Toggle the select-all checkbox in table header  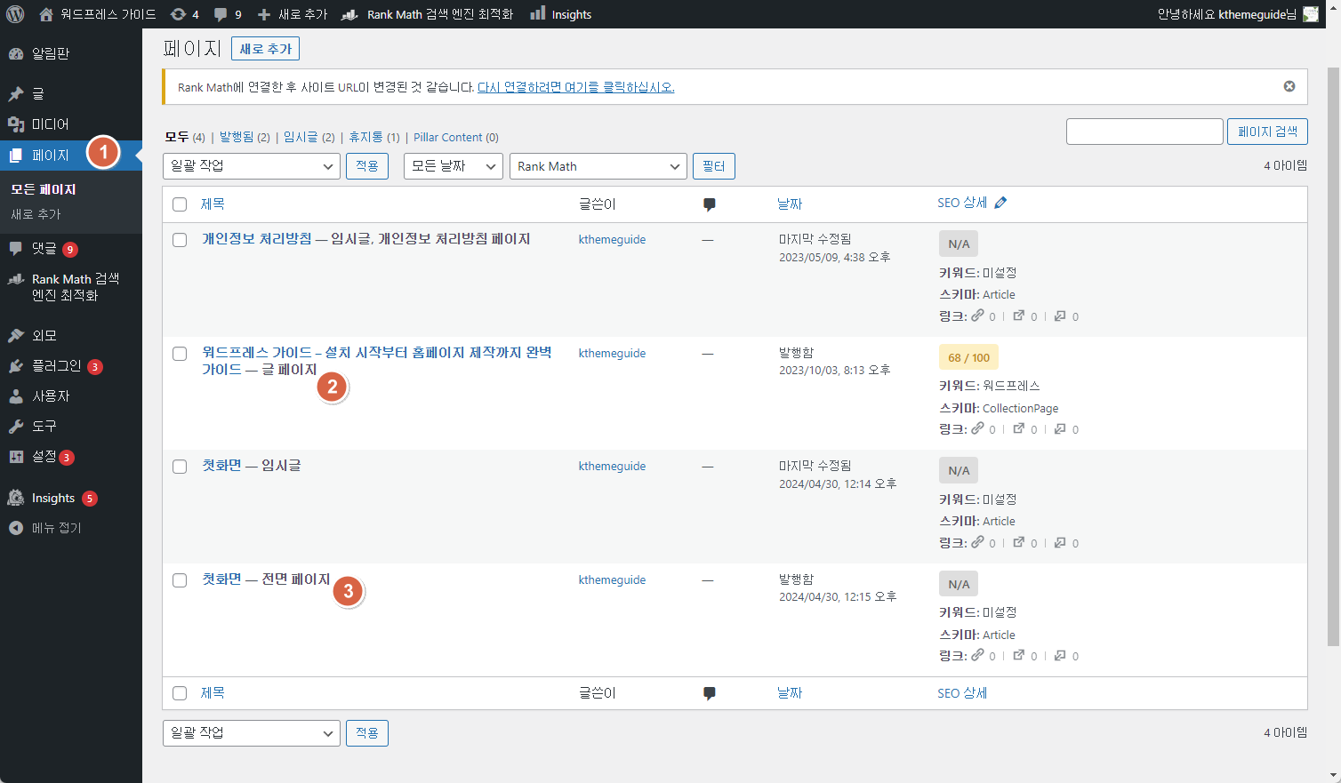180,204
